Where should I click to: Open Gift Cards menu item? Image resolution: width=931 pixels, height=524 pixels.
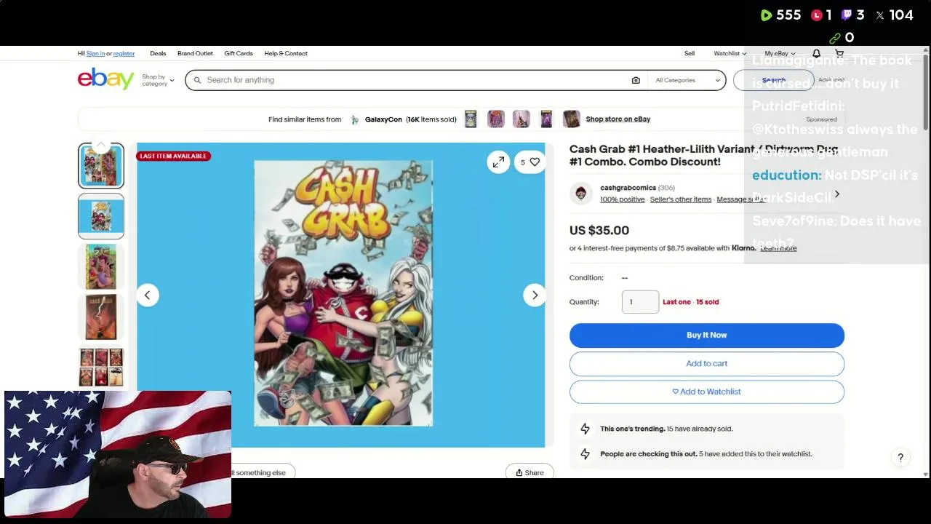click(x=239, y=53)
